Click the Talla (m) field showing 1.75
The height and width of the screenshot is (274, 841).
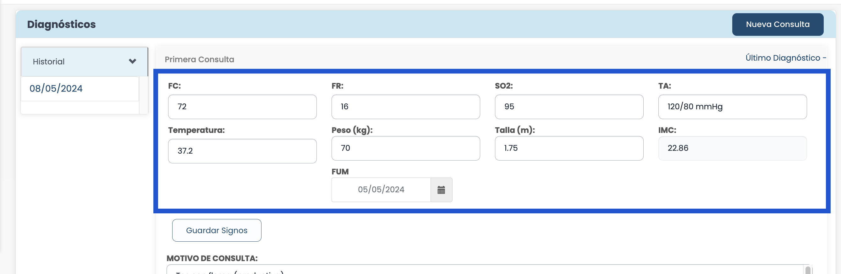(x=569, y=148)
